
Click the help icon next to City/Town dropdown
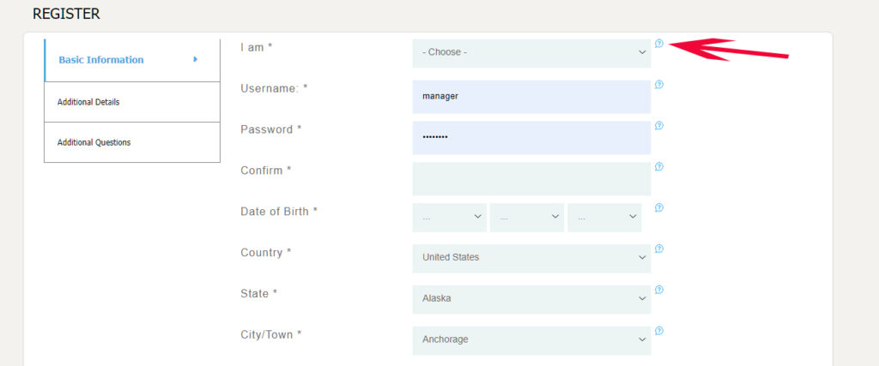coord(659,331)
